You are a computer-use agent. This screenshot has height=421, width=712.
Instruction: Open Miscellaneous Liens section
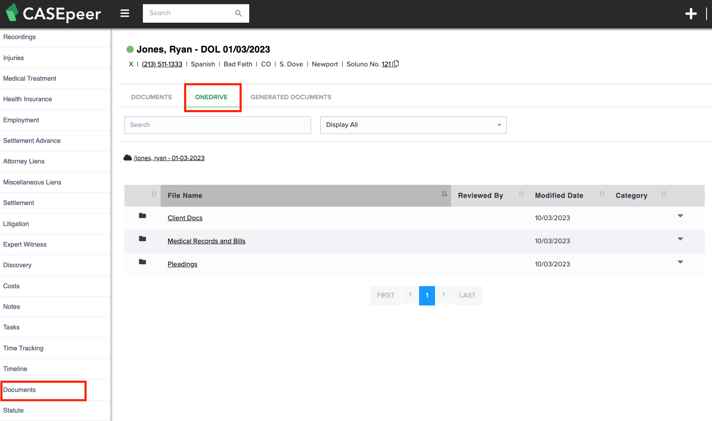[32, 182]
